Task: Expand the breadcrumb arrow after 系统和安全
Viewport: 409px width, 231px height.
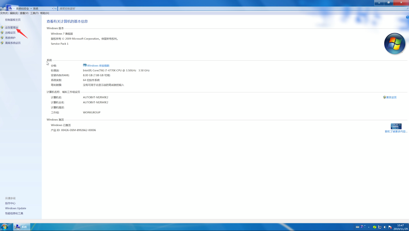Action: (x=31, y=9)
